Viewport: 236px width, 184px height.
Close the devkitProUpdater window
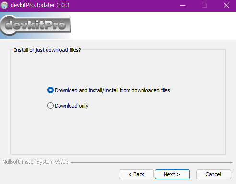pyautogui.click(x=226, y=5)
